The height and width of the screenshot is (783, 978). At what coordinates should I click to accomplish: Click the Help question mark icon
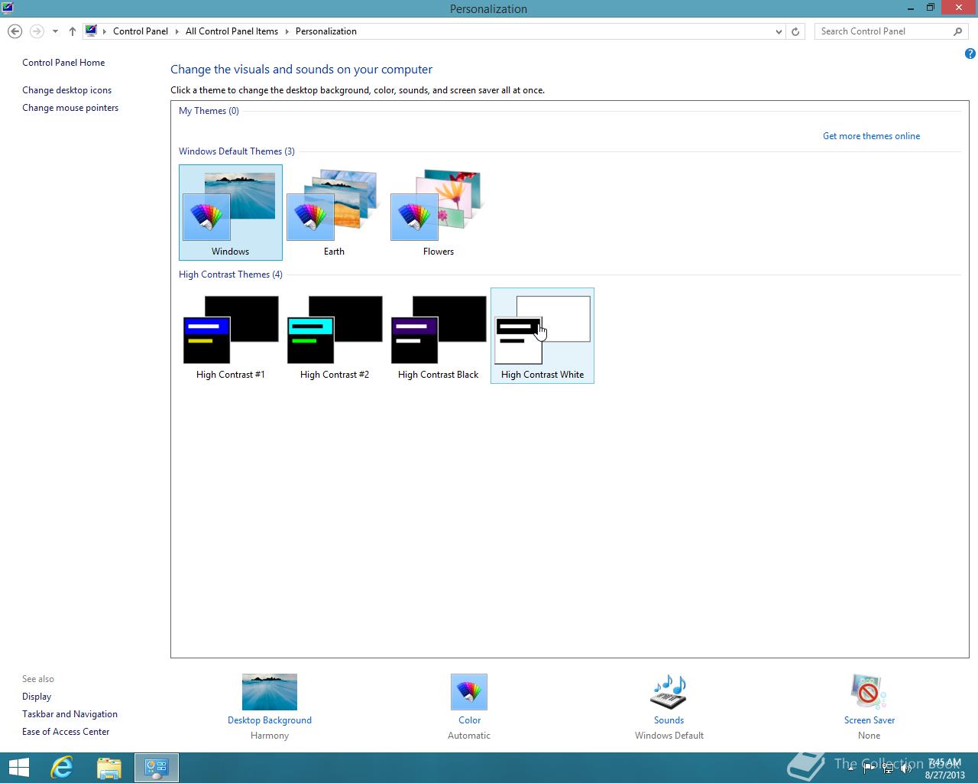970,54
